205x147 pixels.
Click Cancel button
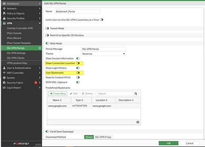[x=189, y=143]
